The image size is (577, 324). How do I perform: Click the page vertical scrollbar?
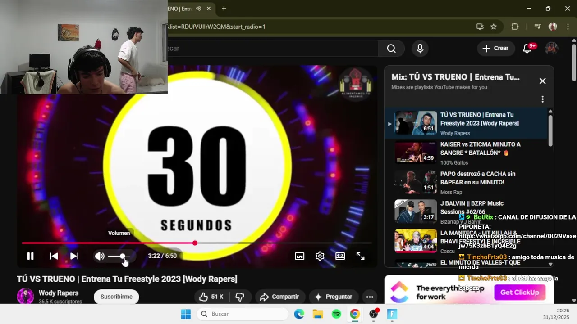574,63
